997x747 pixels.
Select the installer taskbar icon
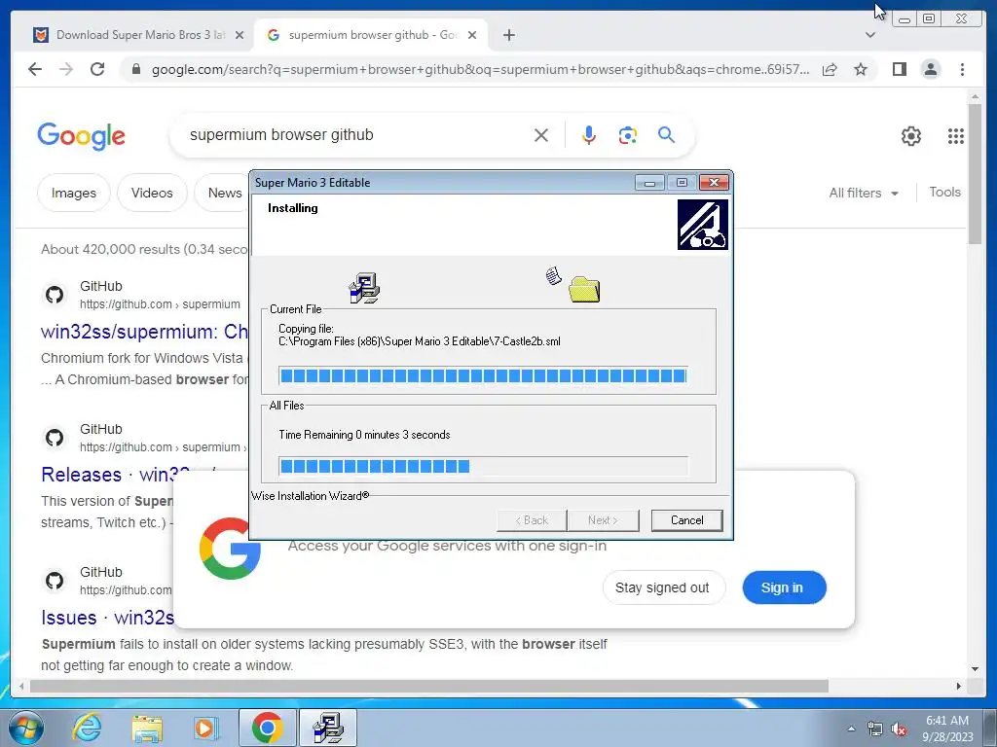click(x=328, y=728)
